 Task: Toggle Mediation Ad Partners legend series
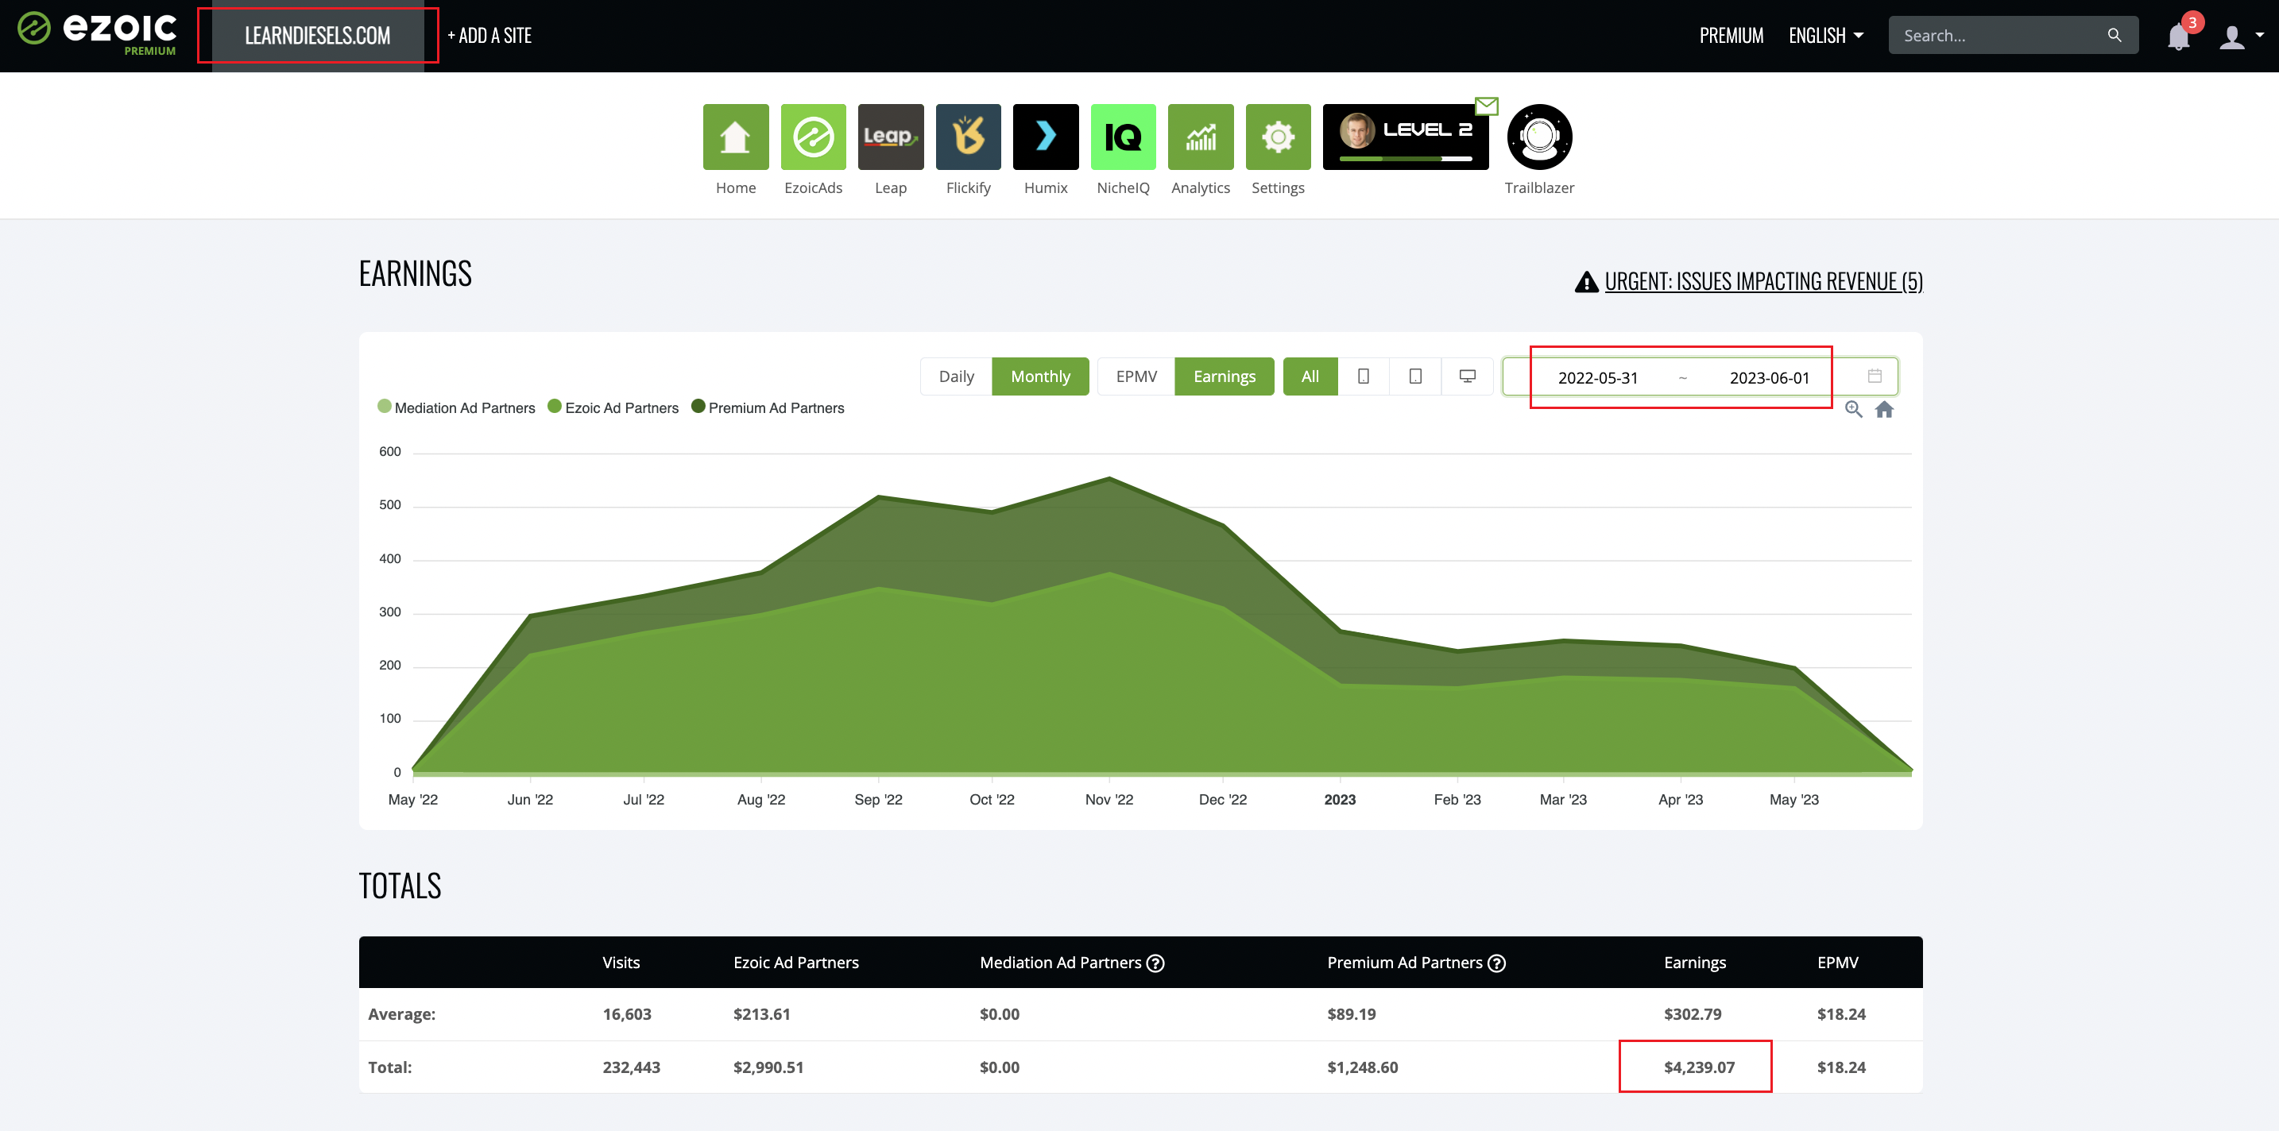click(456, 407)
